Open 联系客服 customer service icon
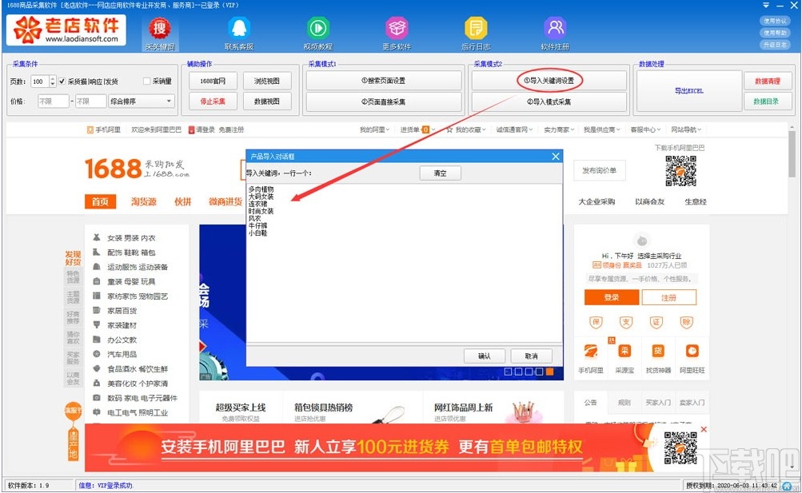 [237, 30]
